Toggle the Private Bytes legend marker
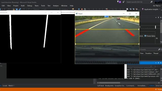This screenshot has width=162, height=91. coord(145,36)
